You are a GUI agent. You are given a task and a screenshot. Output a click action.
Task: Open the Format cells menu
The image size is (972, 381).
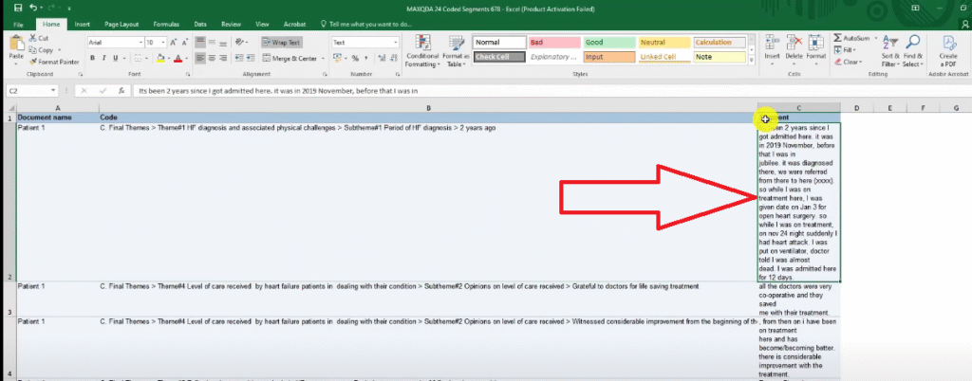(x=815, y=47)
